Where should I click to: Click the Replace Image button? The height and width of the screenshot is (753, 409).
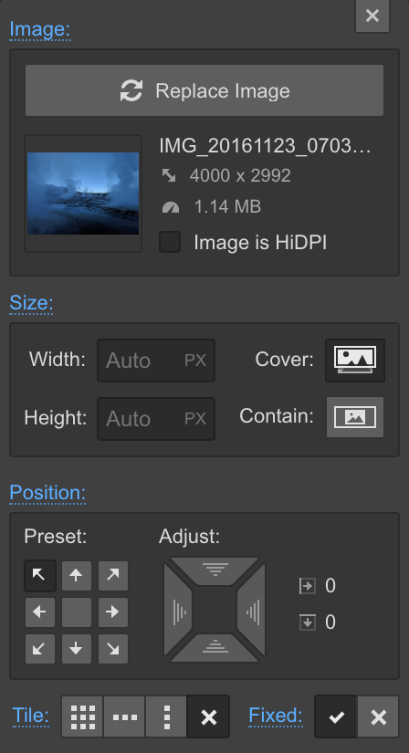[x=204, y=90]
